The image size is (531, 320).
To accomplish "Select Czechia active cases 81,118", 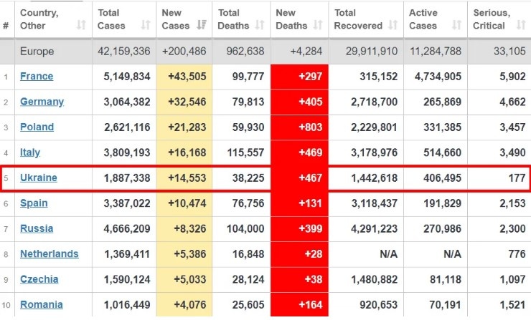I will (445, 279).
